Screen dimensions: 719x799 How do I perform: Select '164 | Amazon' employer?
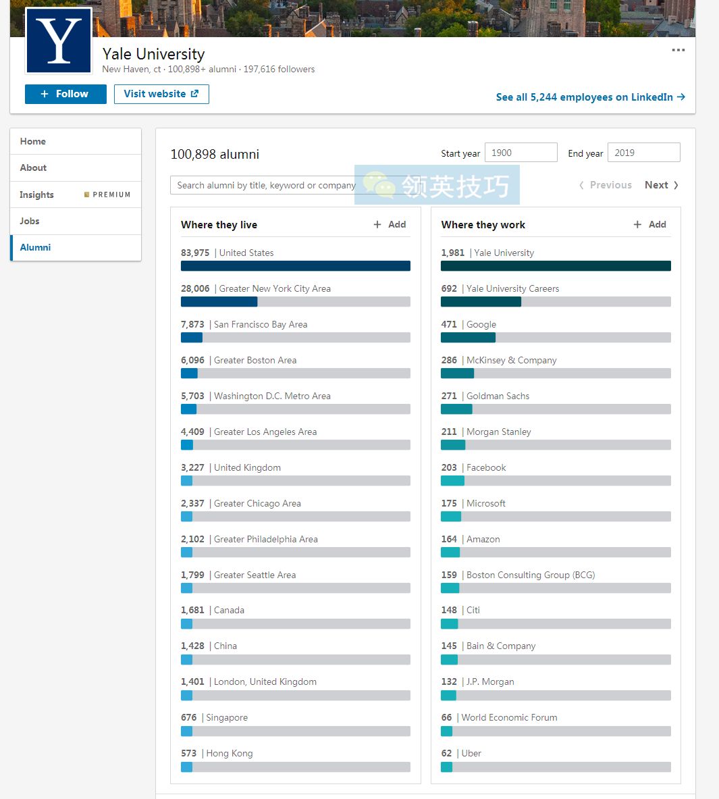(556, 546)
